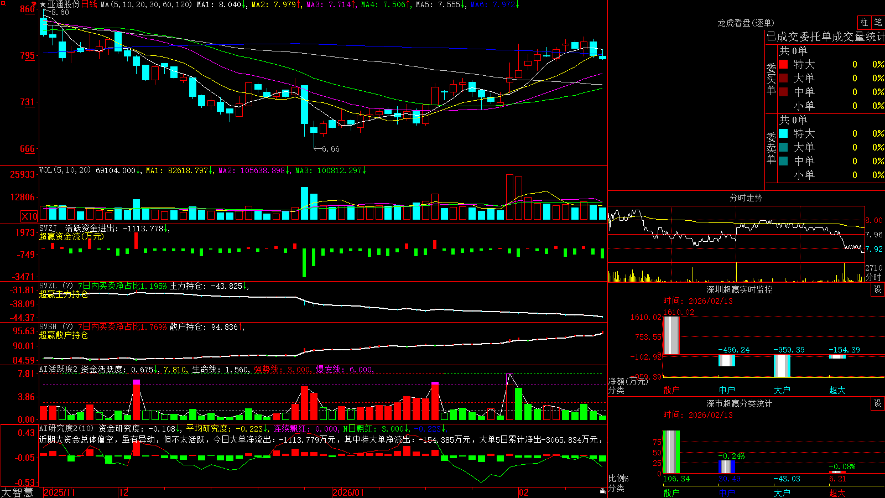Click the AI研究度2(10) indicator label

[66, 428]
